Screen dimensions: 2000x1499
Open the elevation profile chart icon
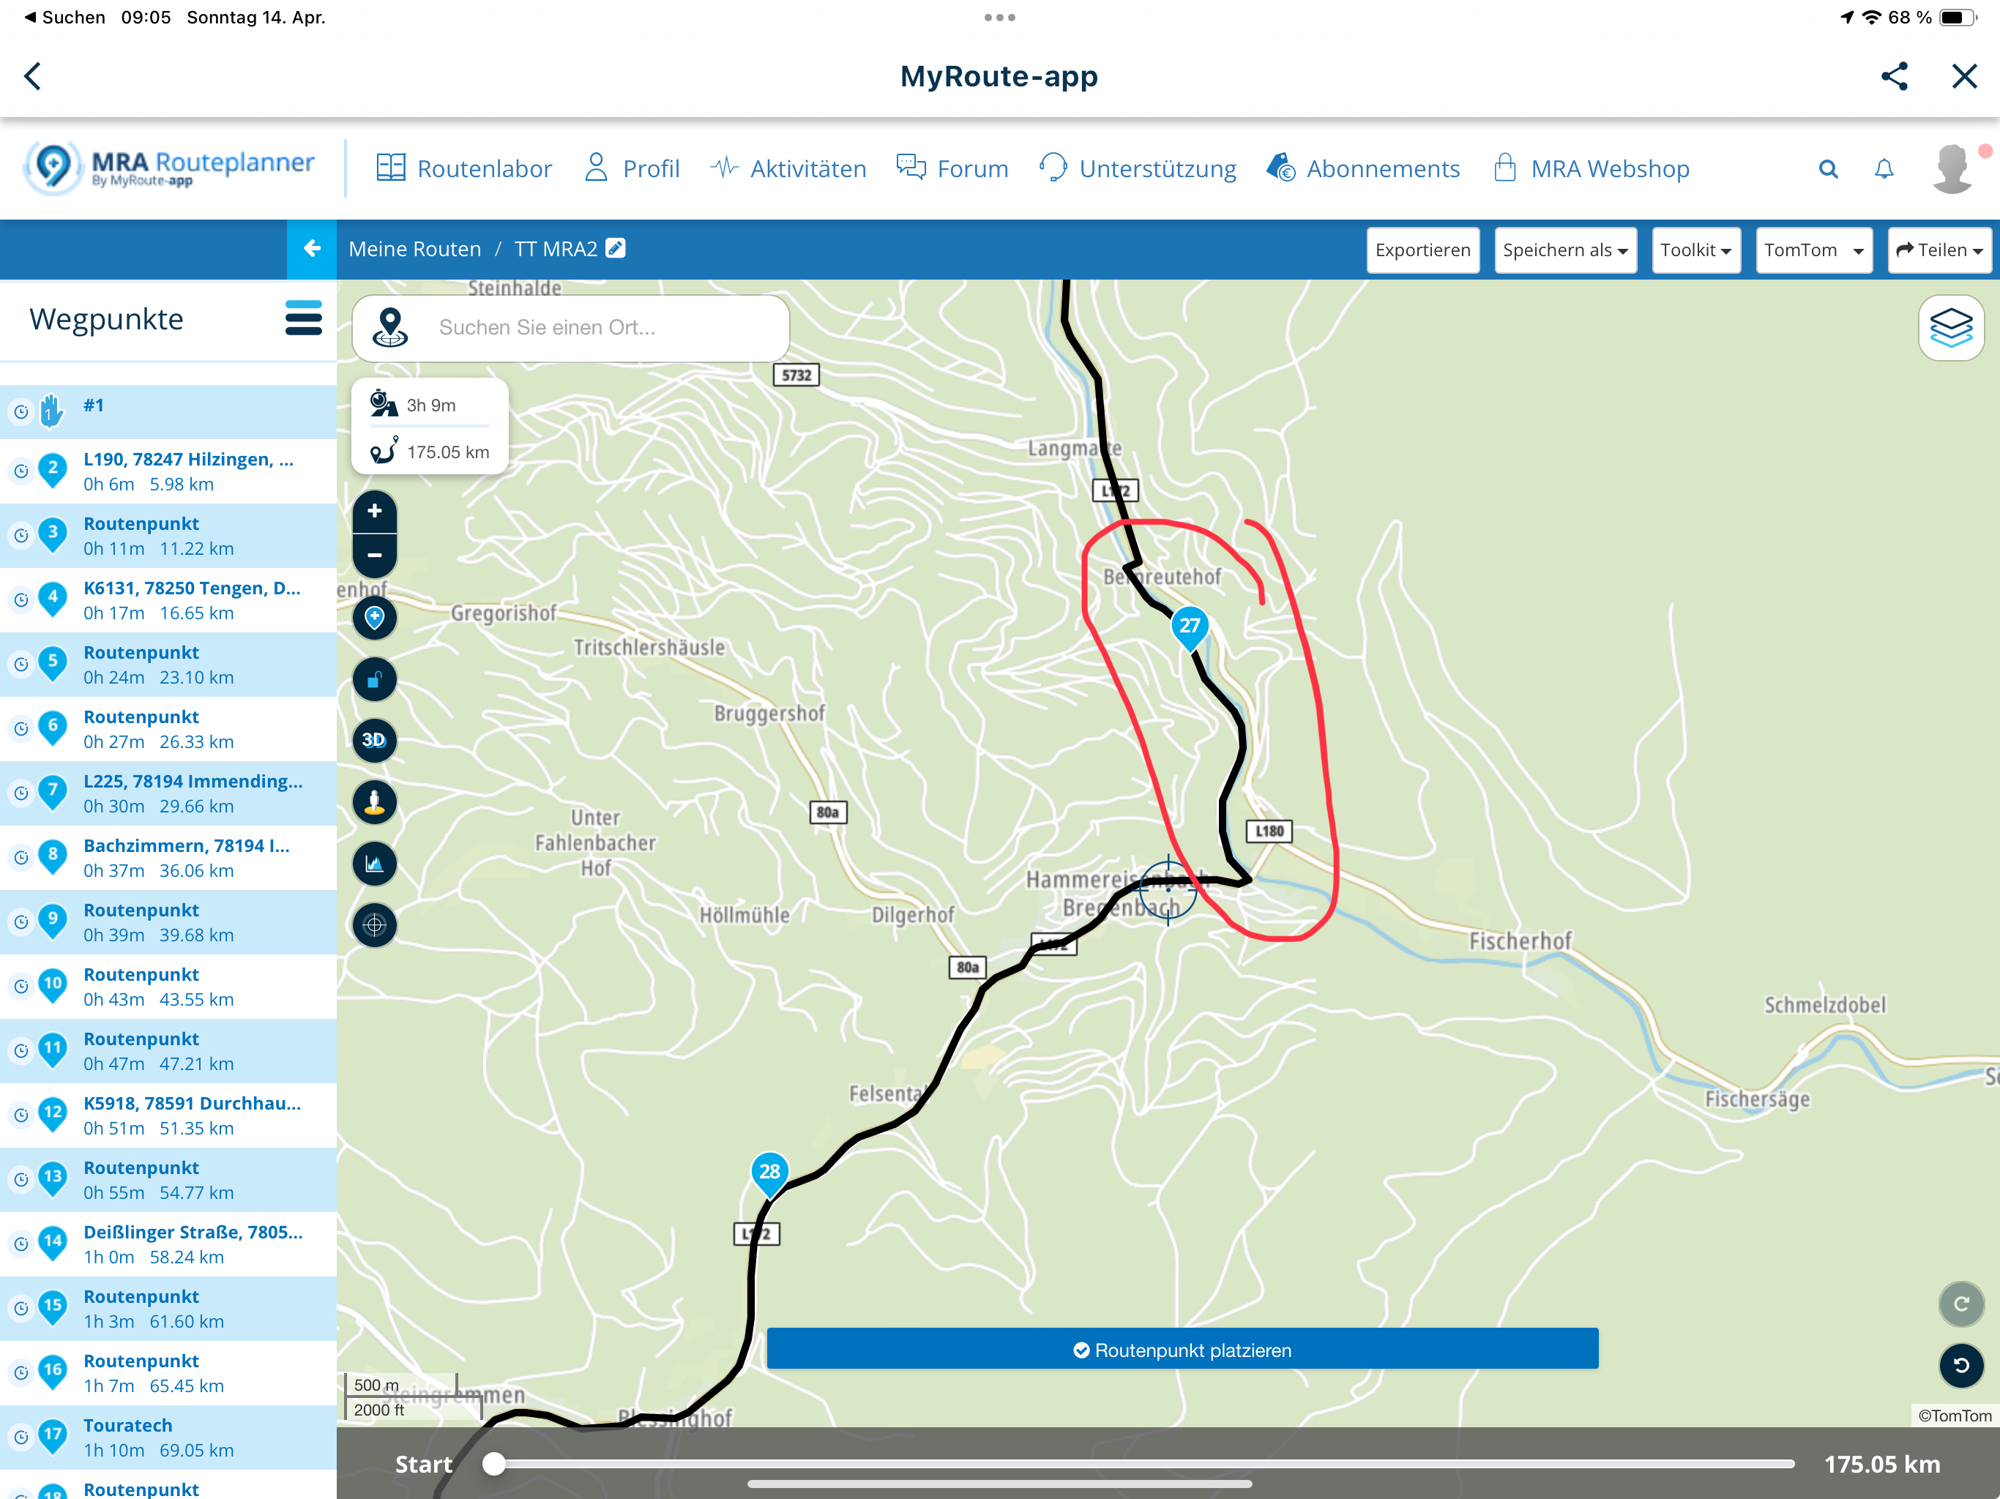[374, 864]
